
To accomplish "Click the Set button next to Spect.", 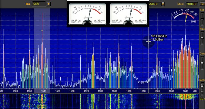I will pos(202,4).
